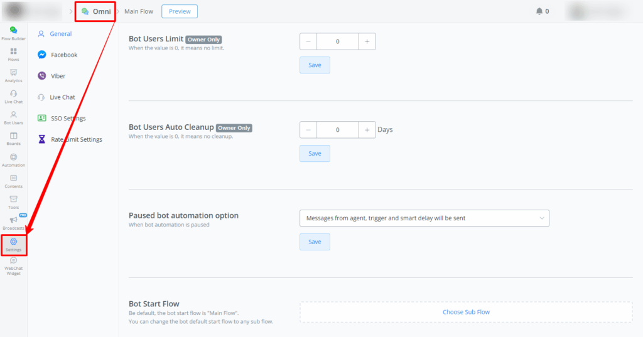
Task: Click Choose Sub Flow
Action: pyautogui.click(x=466, y=312)
